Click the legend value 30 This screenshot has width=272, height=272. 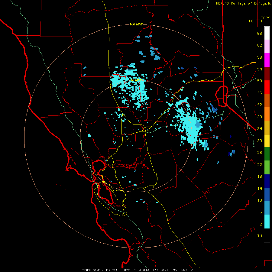[x=260, y=141]
